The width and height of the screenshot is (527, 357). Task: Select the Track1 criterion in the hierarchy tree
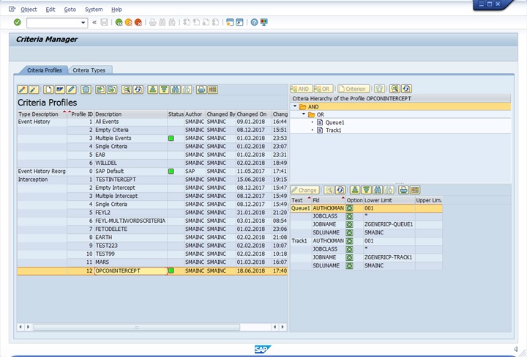[x=333, y=130]
